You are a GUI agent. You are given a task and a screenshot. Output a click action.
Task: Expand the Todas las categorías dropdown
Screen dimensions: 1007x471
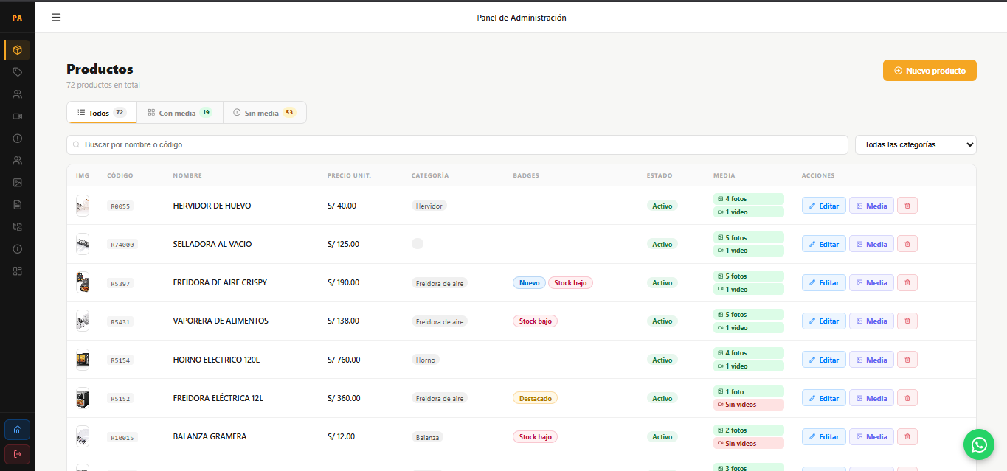tap(916, 144)
